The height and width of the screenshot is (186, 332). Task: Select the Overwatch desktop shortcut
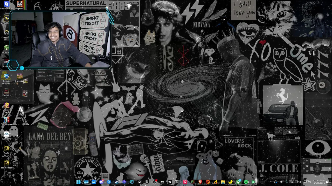[x=6, y=34]
